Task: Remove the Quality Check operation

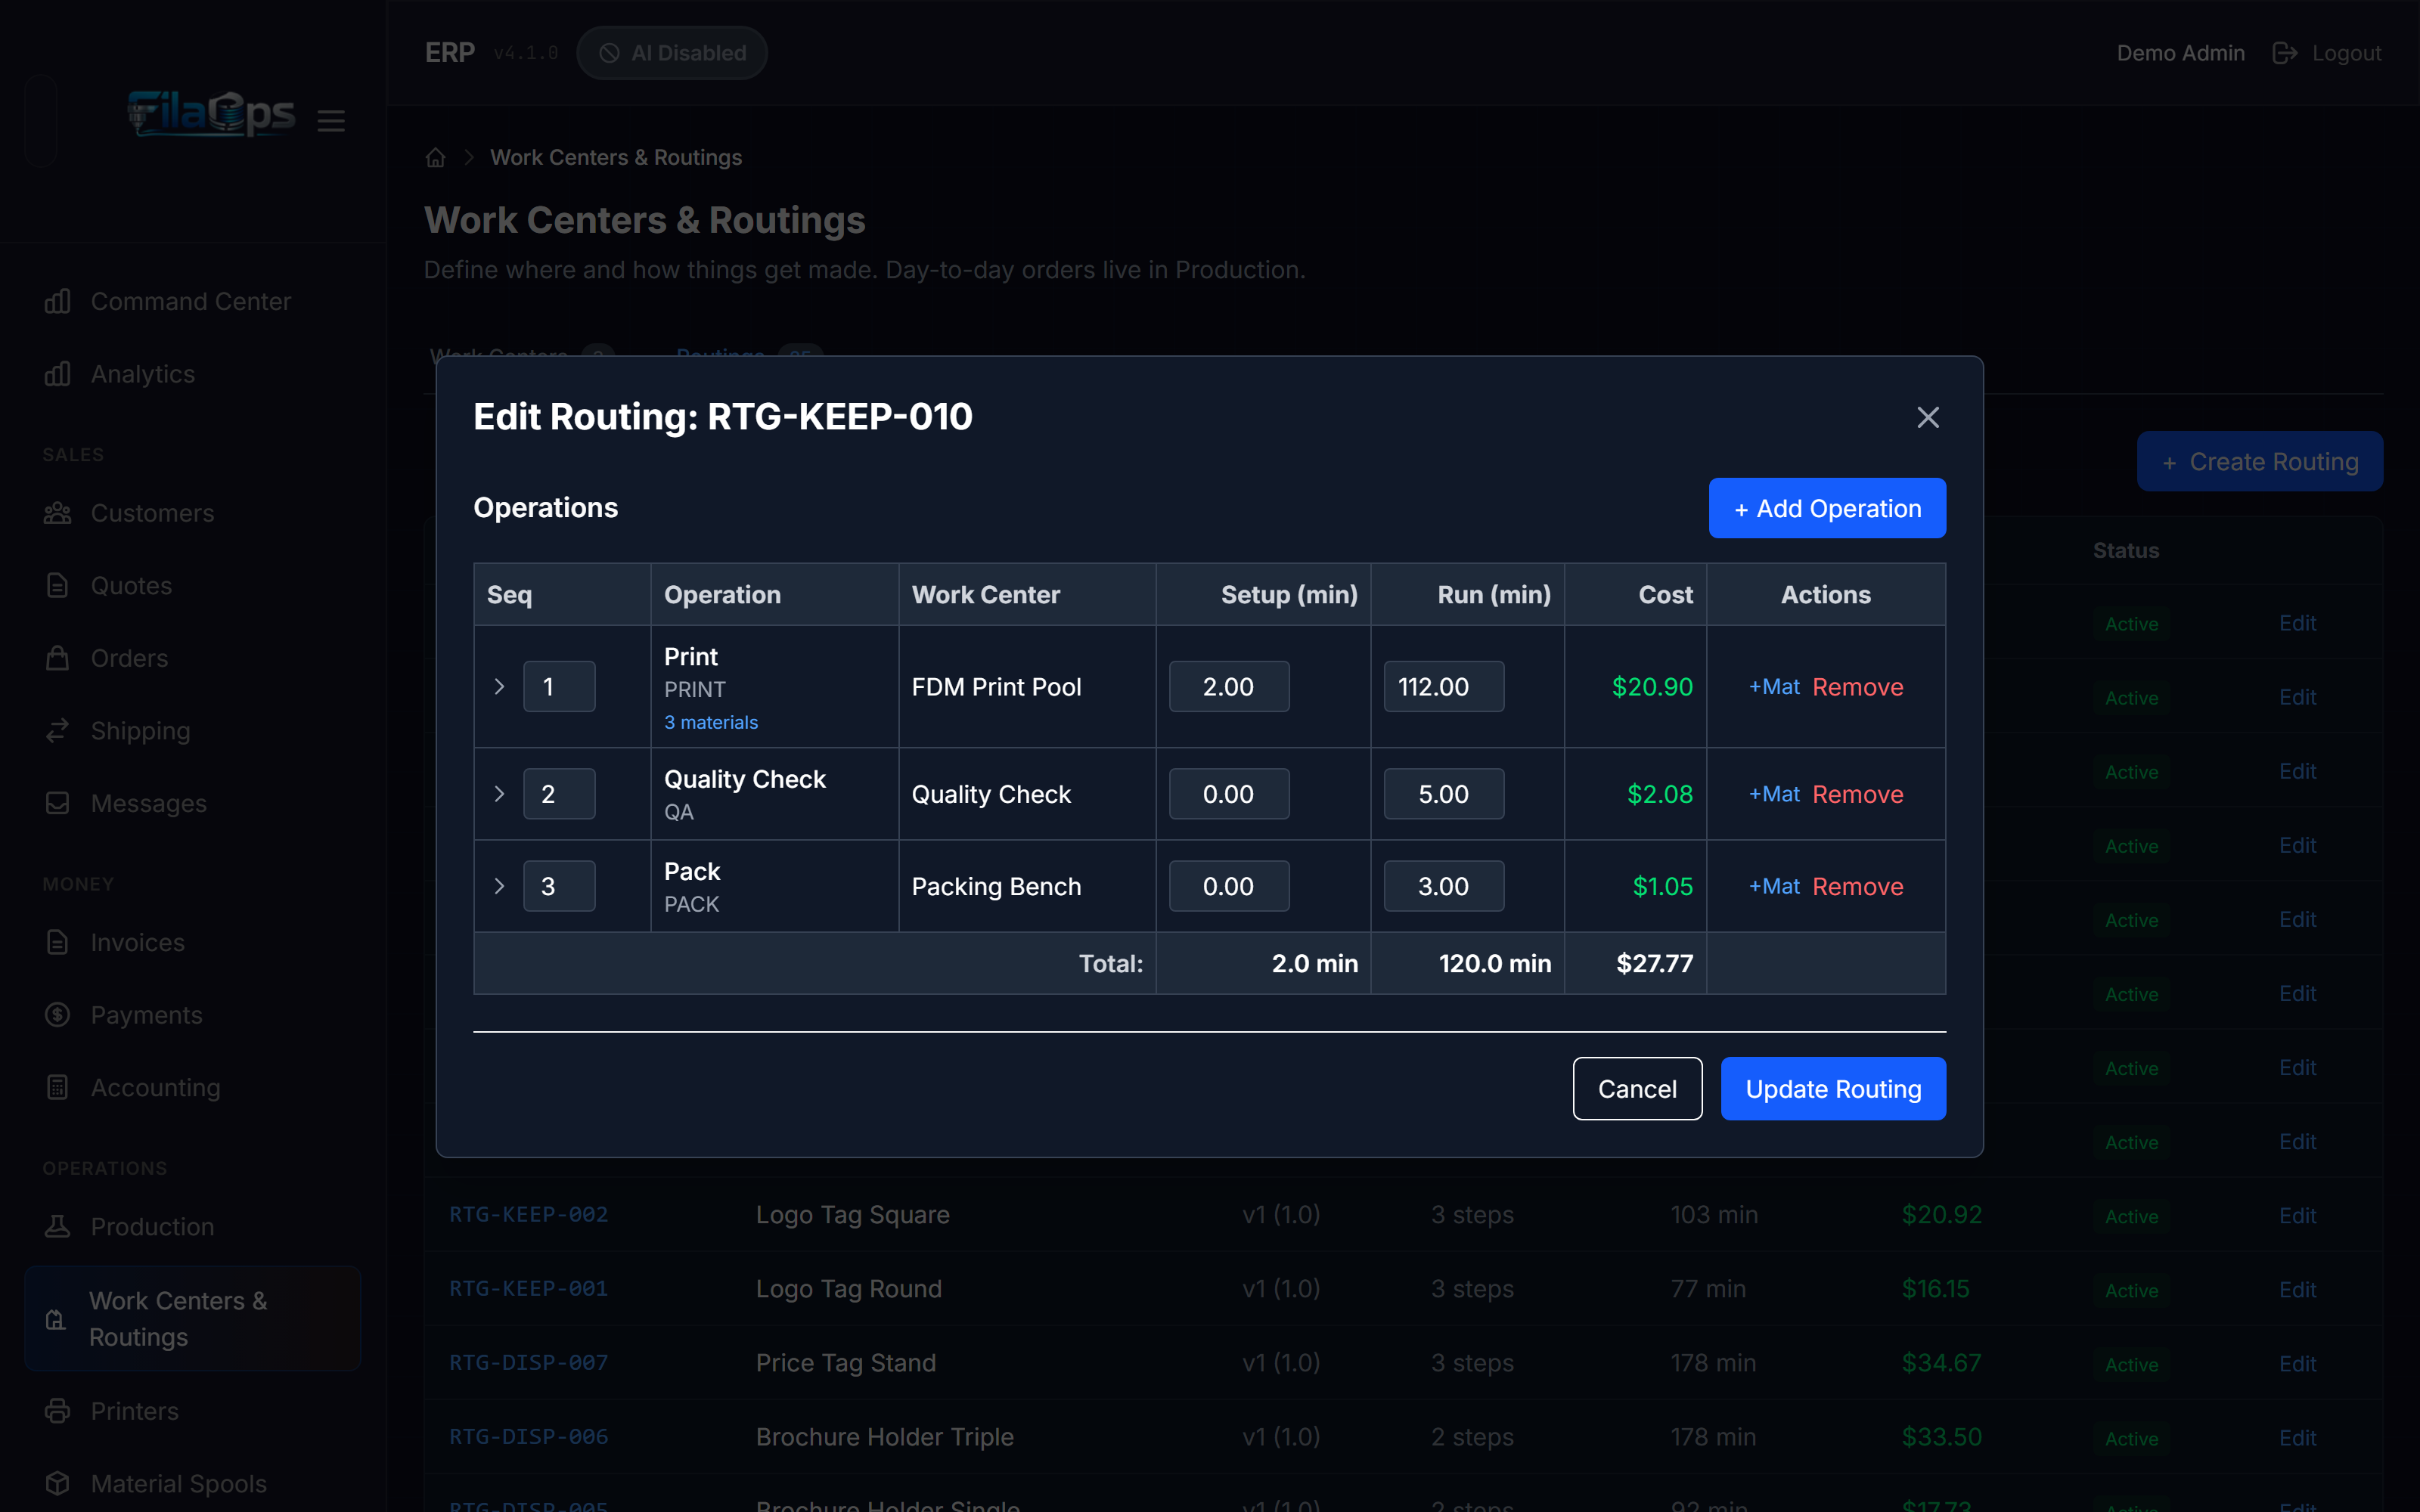Action: tap(1858, 794)
